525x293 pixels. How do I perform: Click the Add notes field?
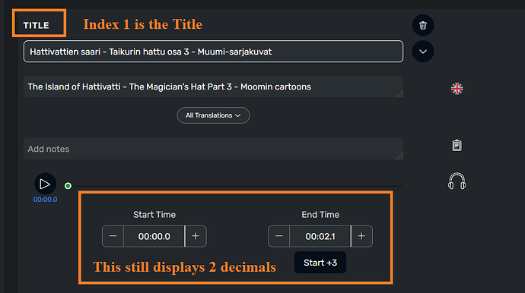tap(213, 149)
